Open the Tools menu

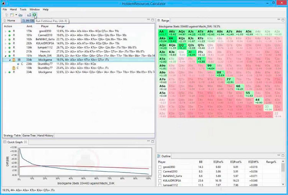pos(23,9)
